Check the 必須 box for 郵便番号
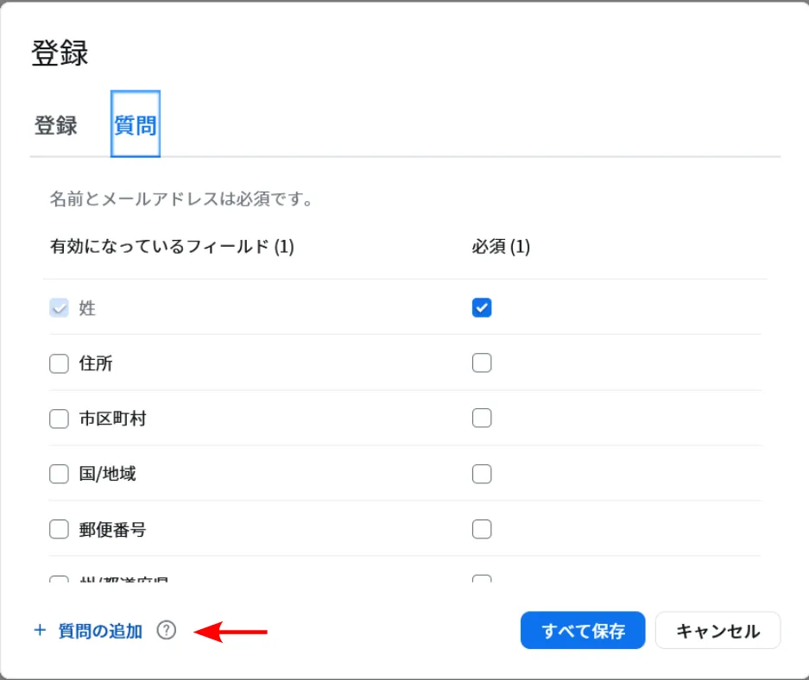Viewport: 809px width, 680px height. pyautogui.click(x=482, y=529)
